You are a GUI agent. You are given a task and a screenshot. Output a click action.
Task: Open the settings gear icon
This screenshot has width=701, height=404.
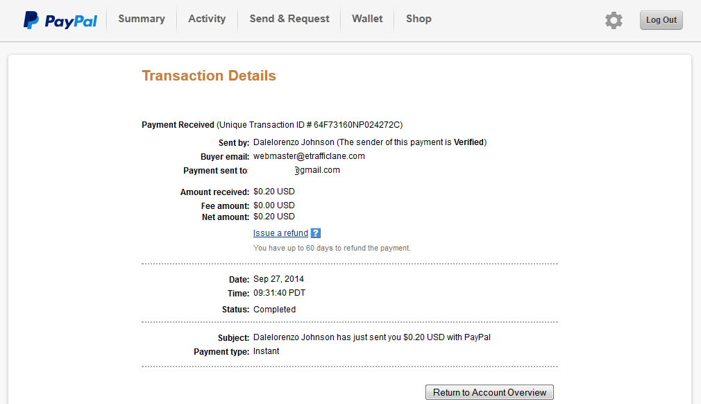coord(614,20)
